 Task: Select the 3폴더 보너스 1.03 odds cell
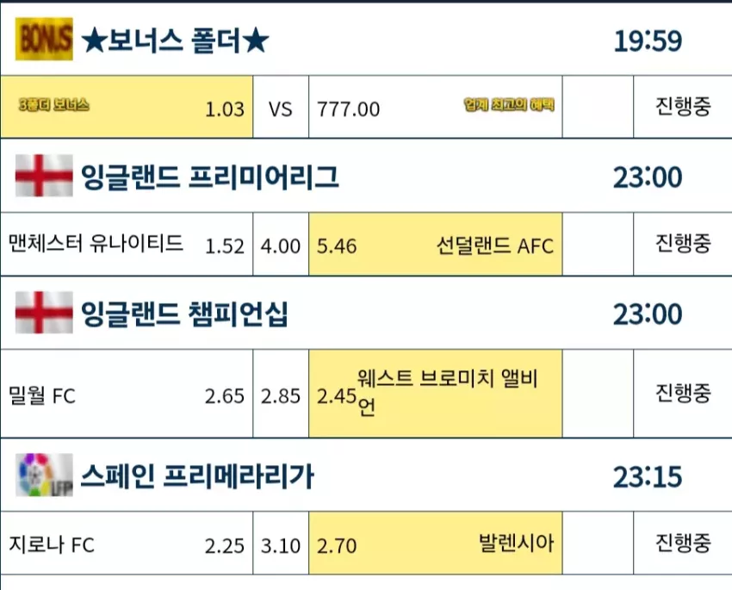click(x=127, y=107)
